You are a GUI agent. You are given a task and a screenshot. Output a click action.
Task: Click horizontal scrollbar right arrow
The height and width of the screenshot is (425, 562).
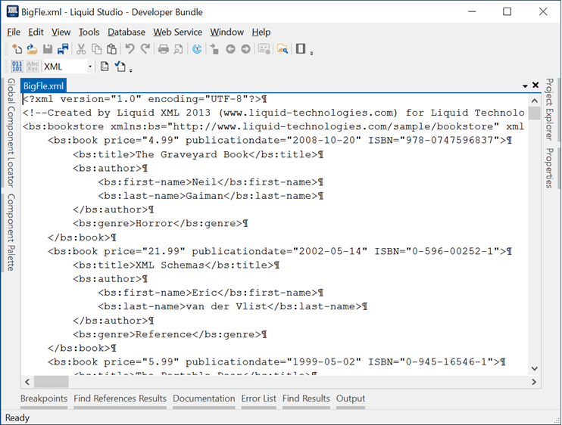[534, 382]
